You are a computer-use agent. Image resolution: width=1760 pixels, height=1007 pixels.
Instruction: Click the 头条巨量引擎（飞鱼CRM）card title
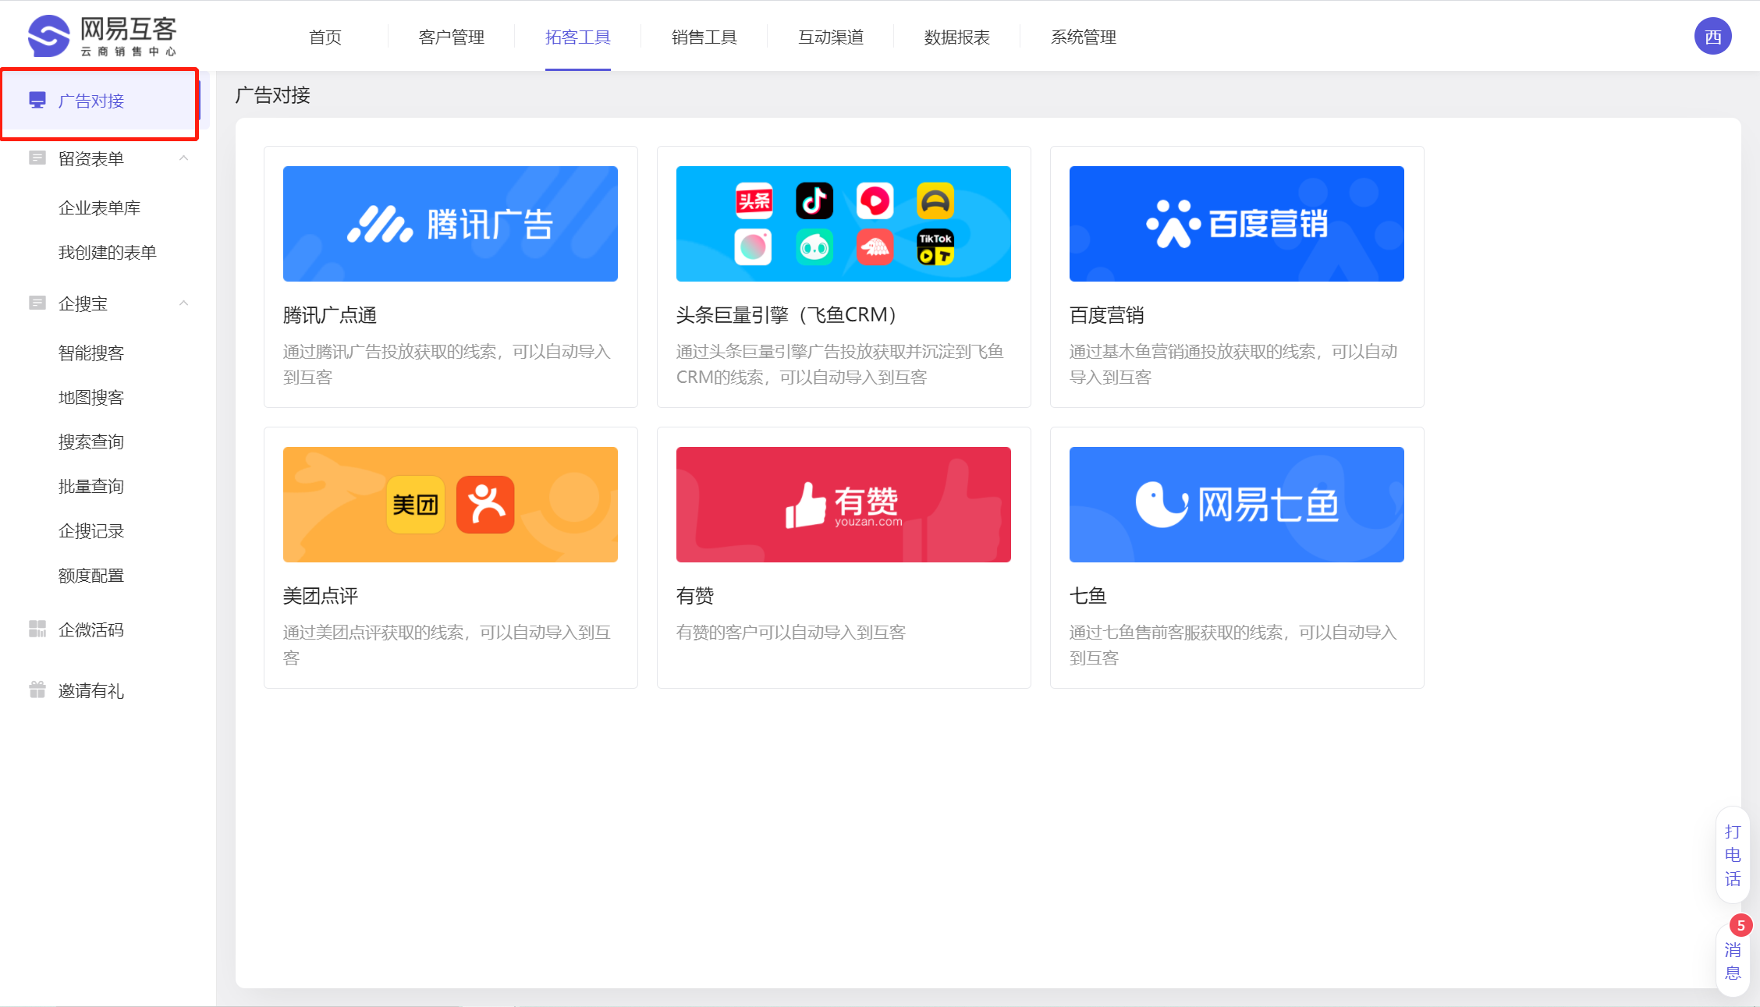coord(786,315)
